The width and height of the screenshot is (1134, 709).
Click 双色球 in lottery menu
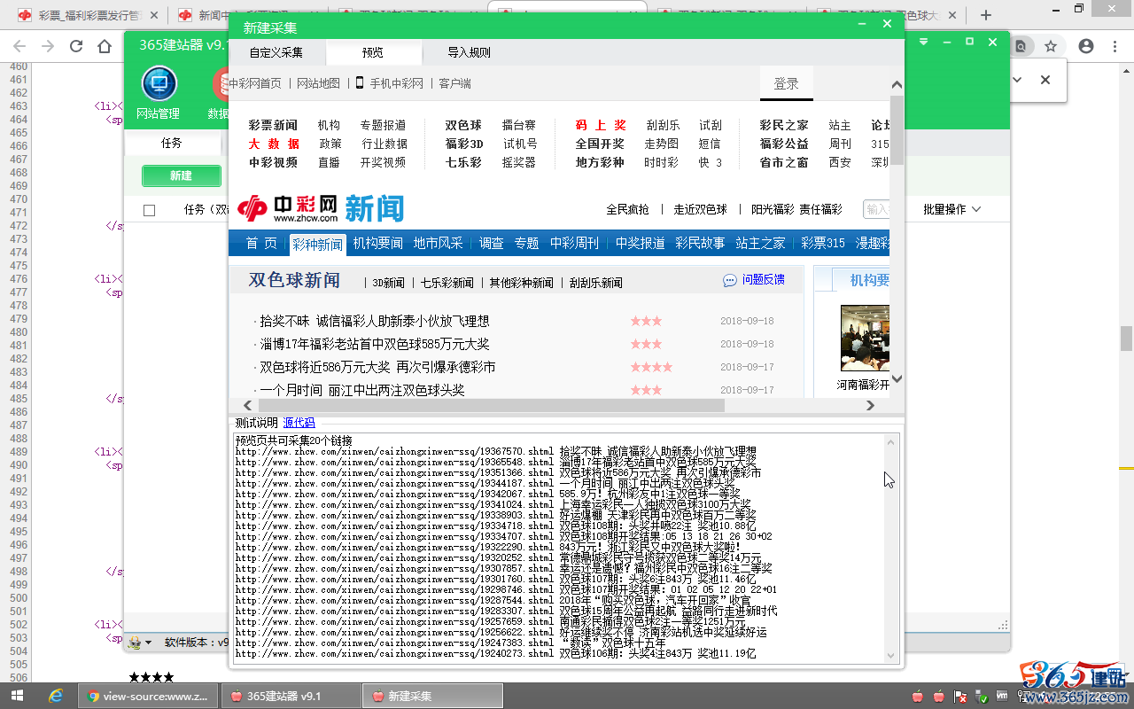[x=463, y=125]
